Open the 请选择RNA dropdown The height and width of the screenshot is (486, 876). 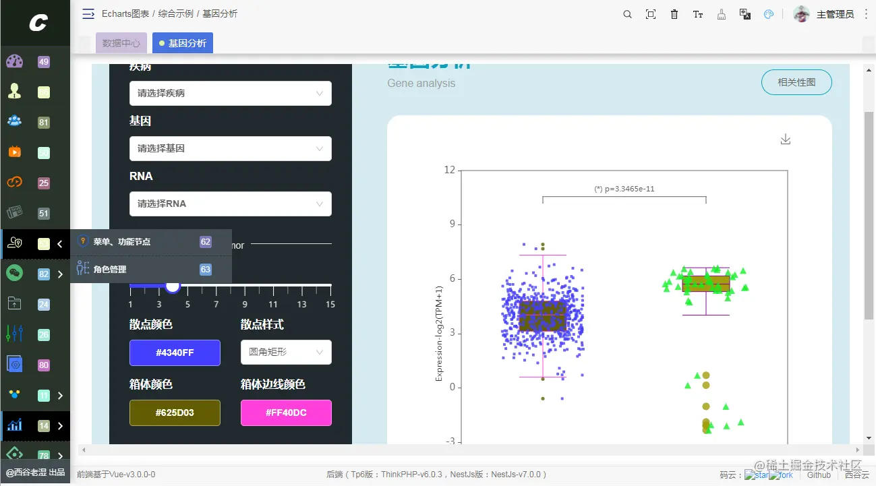[231, 204]
